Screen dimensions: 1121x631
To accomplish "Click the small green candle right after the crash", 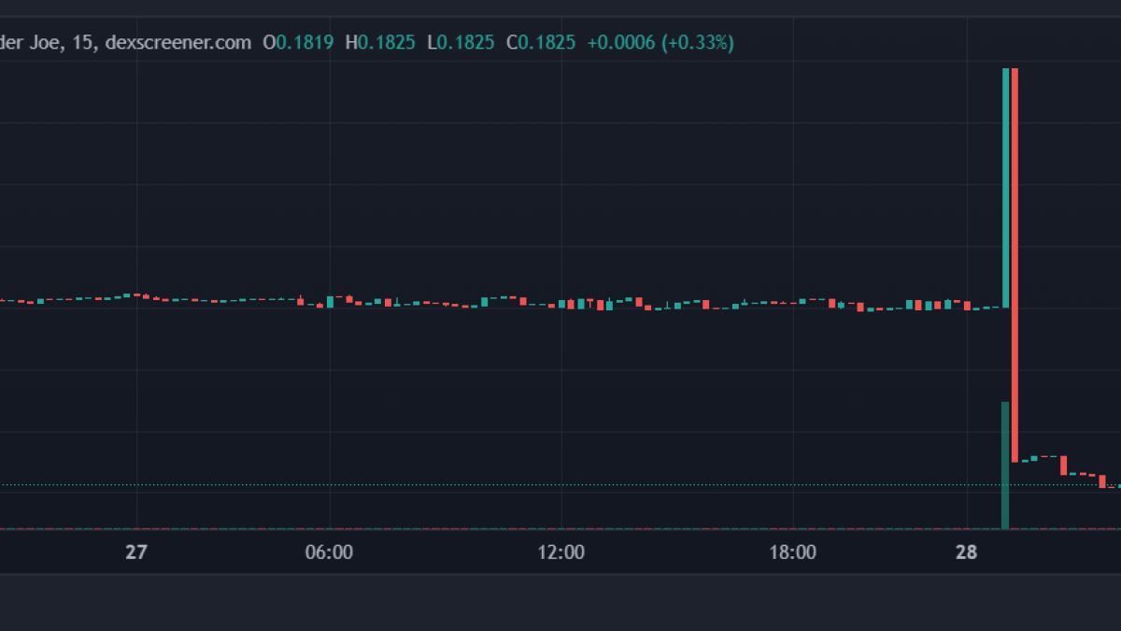I will point(1025,461).
